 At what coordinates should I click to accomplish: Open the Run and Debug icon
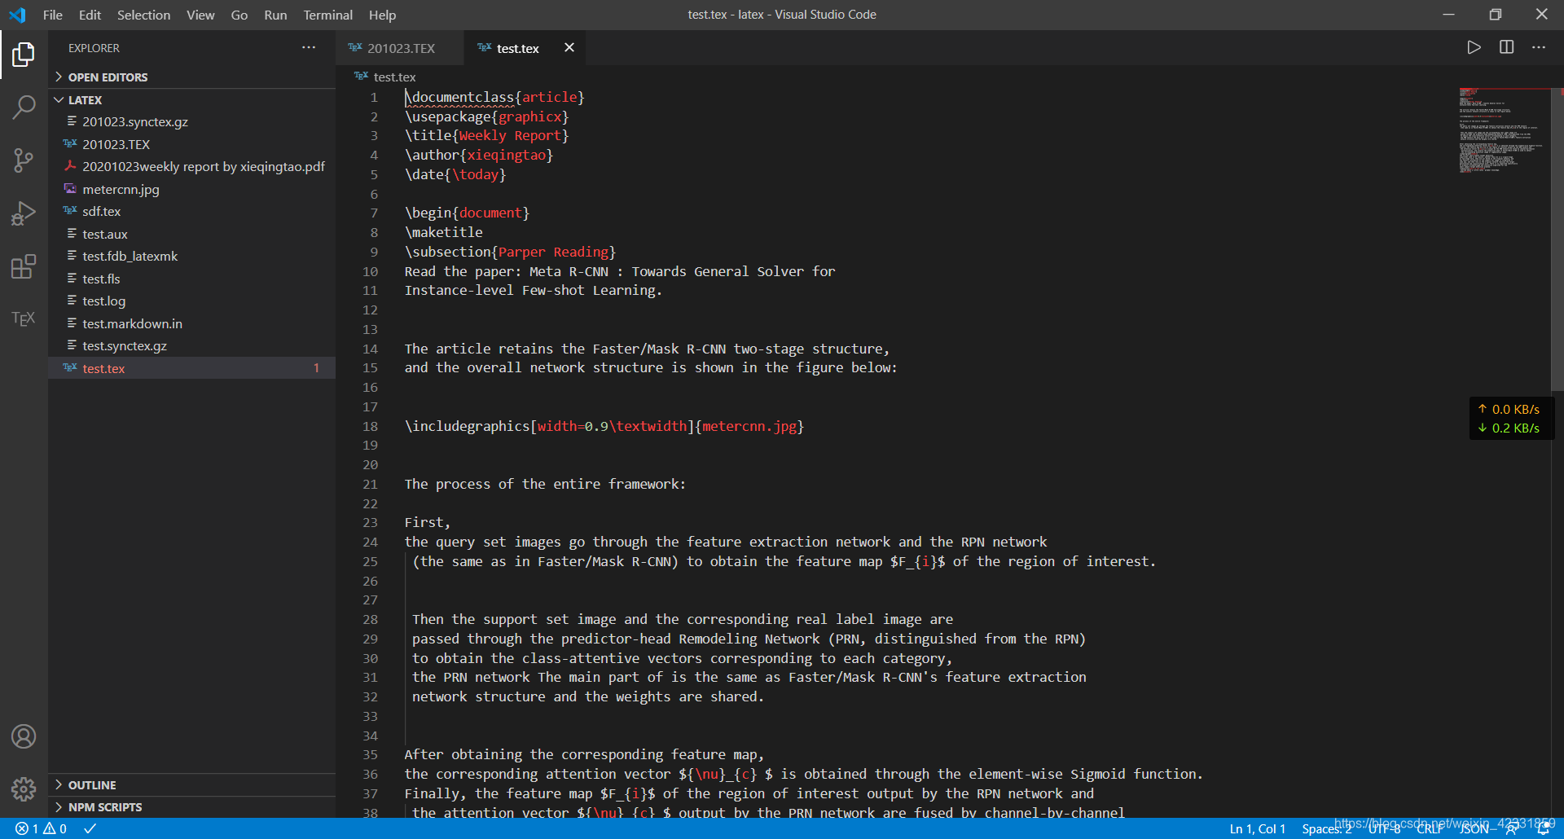click(x=24, y=213)
